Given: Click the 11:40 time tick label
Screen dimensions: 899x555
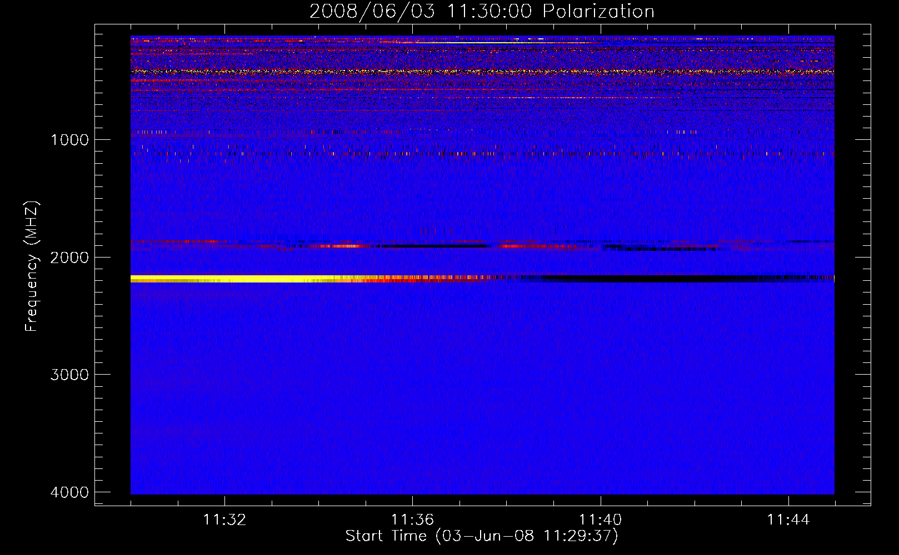Looking at the screenshot, I should [601, 520].
